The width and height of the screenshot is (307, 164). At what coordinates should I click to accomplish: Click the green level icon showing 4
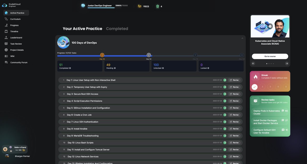[157, 6]
